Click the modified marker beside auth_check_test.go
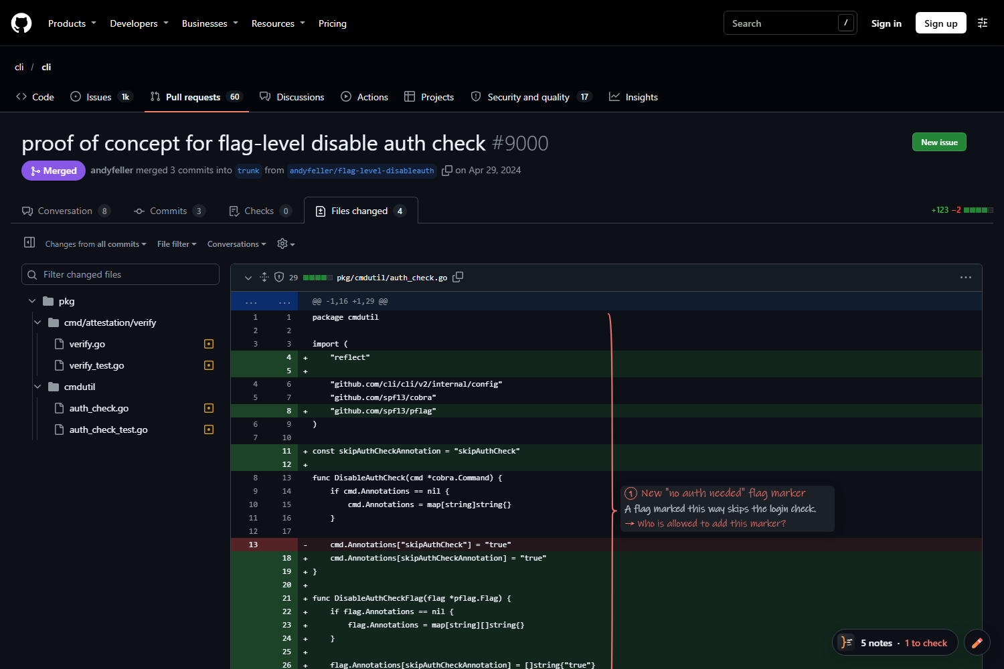This screenshot has width=1004, height=669. click(209, 429)
